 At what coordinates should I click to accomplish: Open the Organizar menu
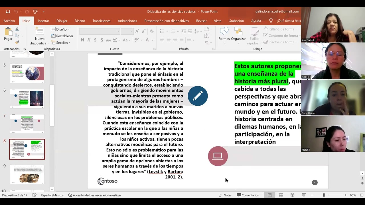pyautogui.click(x=238, y=36)
